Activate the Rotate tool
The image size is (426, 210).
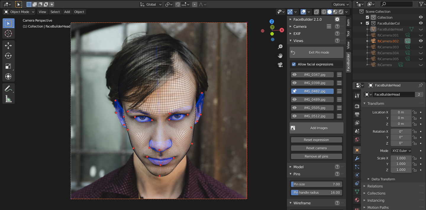pos(8,56)
